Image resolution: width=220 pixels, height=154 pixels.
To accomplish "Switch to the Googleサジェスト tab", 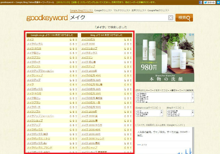I will point(103,10).
